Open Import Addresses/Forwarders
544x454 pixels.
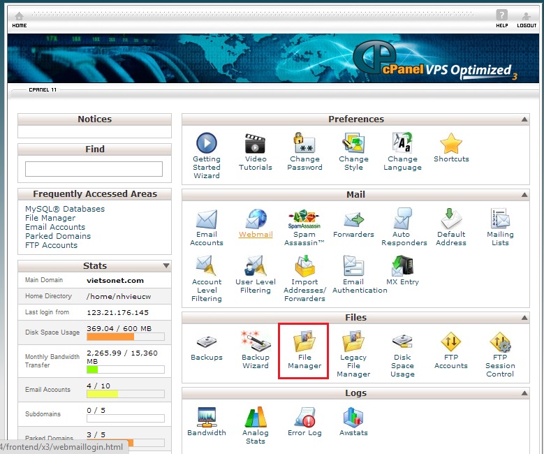pos(304,279)
